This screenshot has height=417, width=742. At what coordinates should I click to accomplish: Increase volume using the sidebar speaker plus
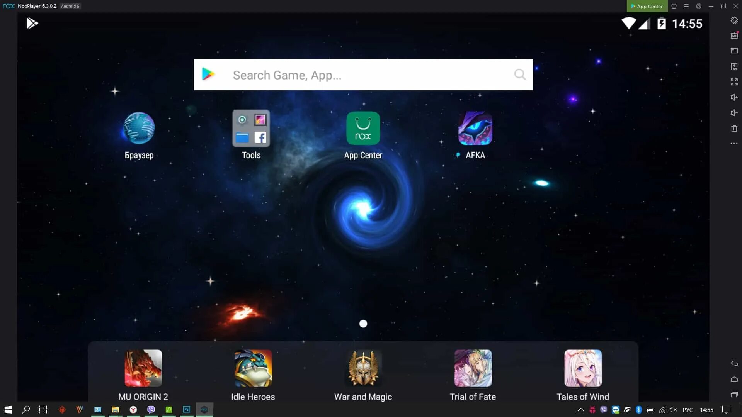point(734,97)
